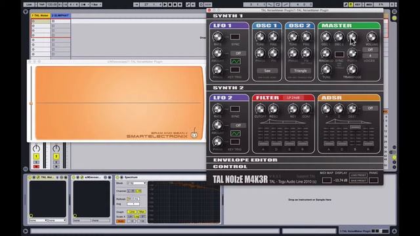Image resolution: width=420 pixels, height=236 pixels.
Task: Open LFO 1 destination dropdown showing Off
Action: 238,54
